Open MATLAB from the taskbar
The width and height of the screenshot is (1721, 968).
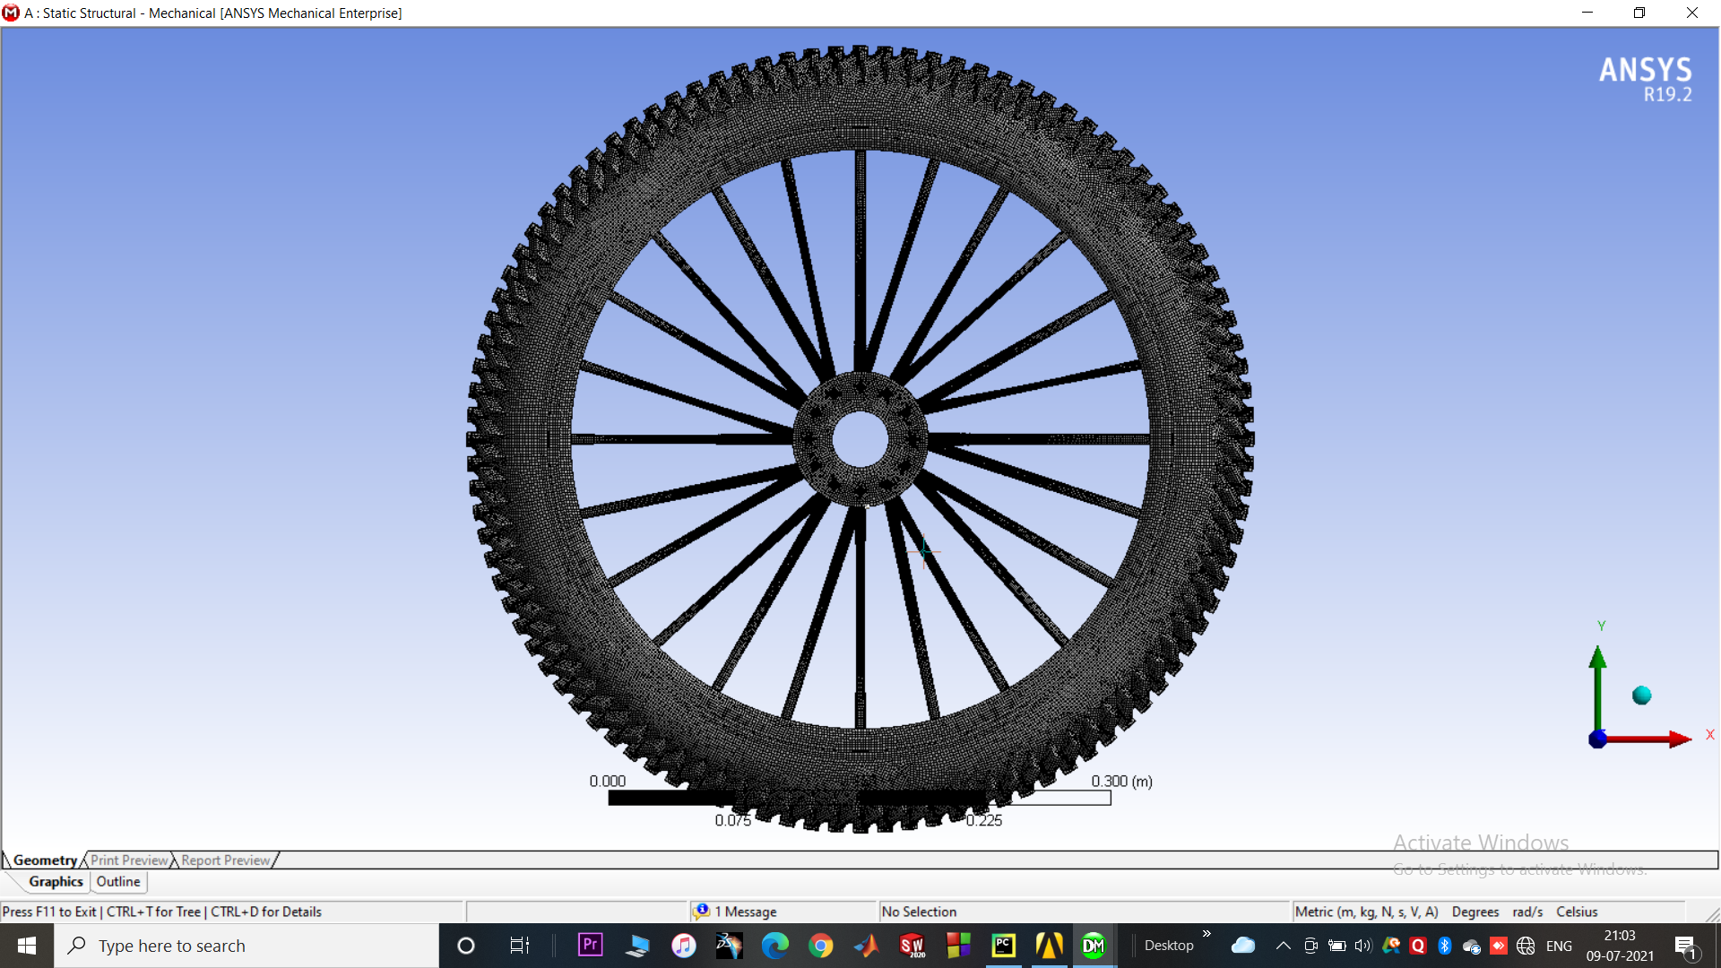point(866,946)
